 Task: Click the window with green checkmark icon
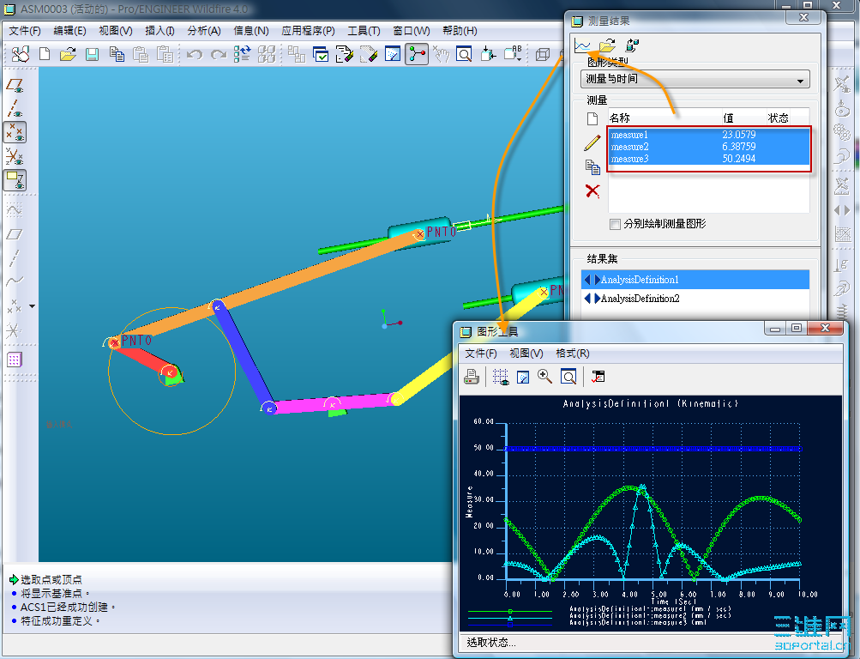[321, 54]
